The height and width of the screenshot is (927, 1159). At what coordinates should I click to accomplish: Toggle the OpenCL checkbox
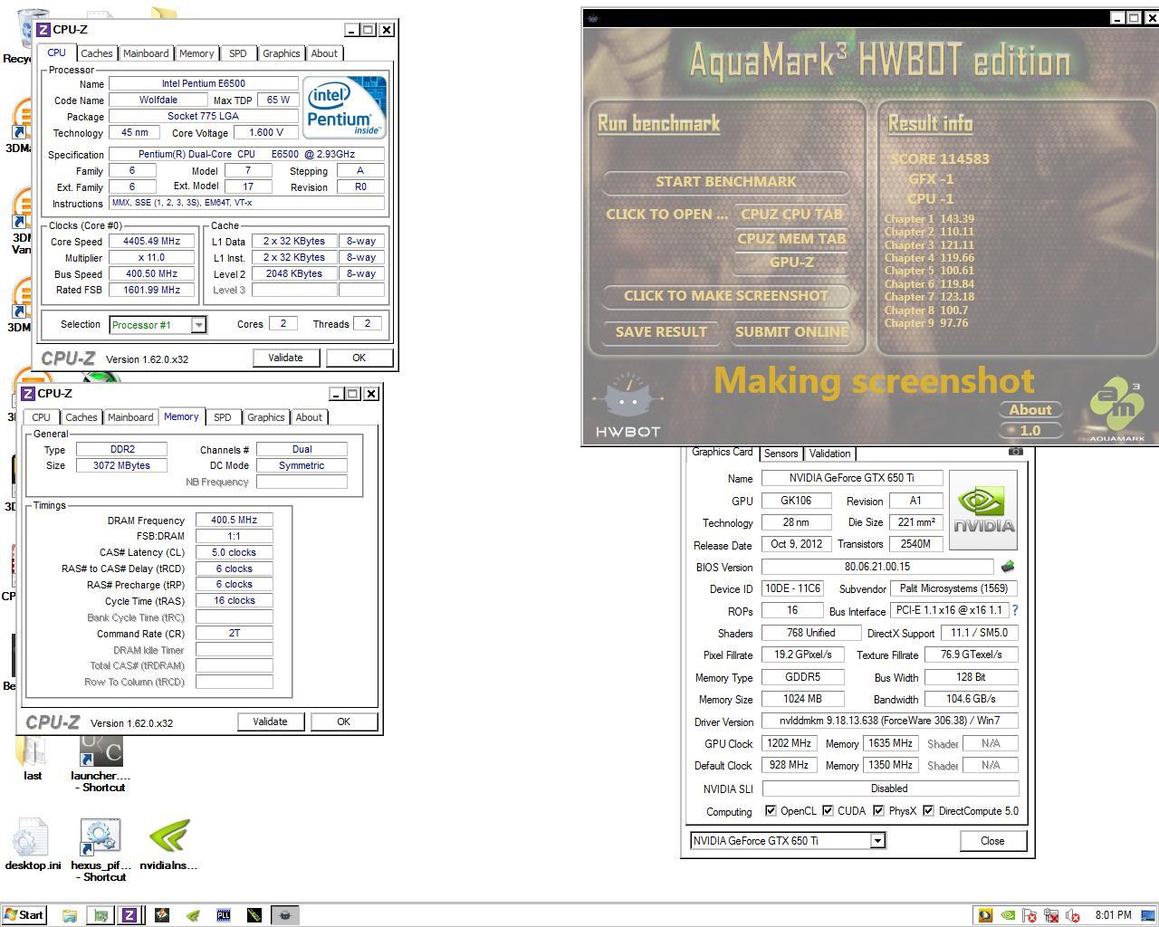(x=771, y=811)
